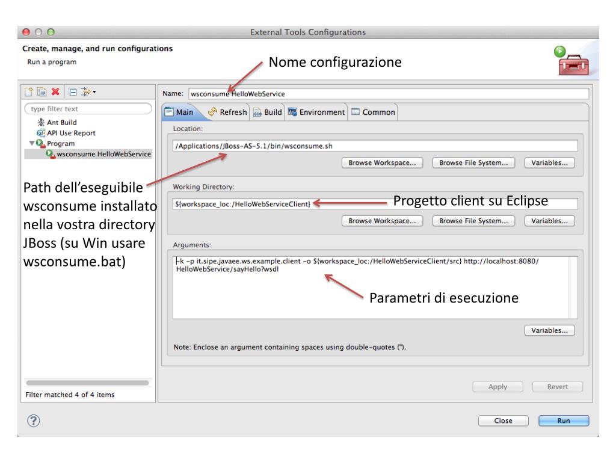Click Variables button under Arguments
The width and height of the screenshot is (616, 462).
coord(550,330)
